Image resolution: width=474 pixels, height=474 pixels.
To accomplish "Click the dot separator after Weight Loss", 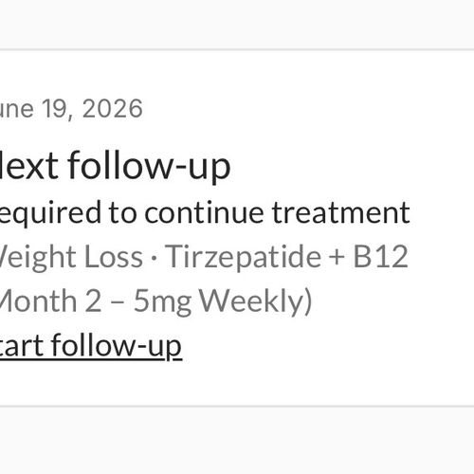I will [x=154, y=257].
